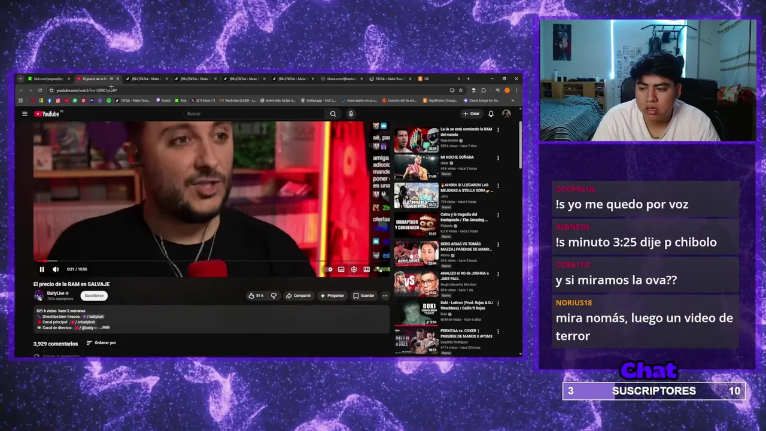Like the video with thumbs-up 51 k
The height and width of the screenshot is (431, 766).
(256, 296)
